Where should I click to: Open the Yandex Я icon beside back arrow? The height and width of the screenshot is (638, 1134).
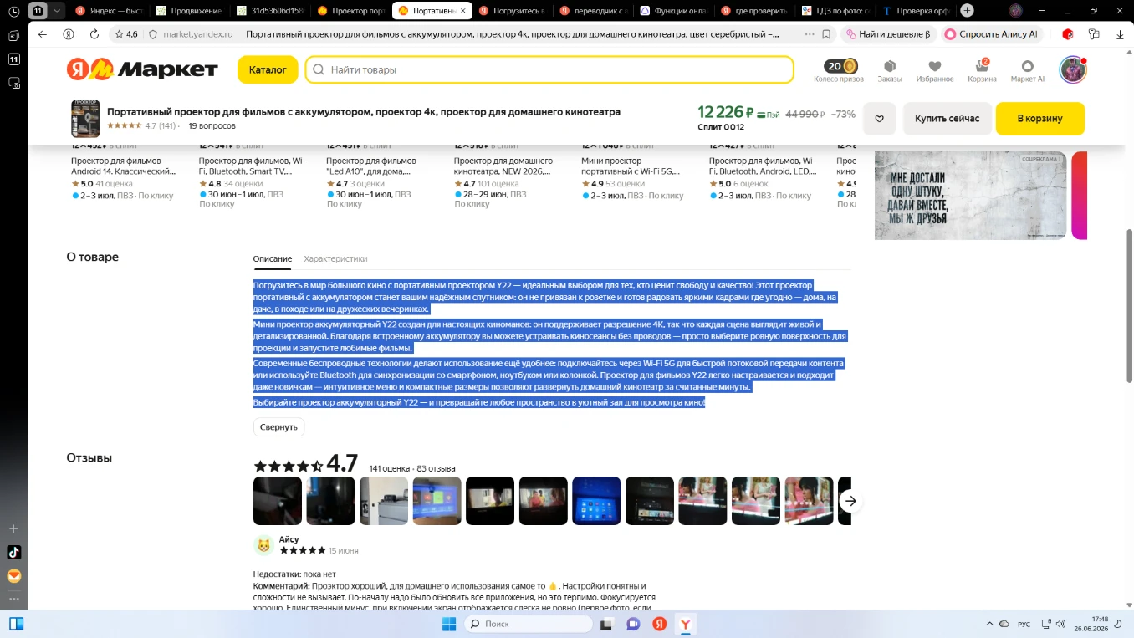pos(69,34)
